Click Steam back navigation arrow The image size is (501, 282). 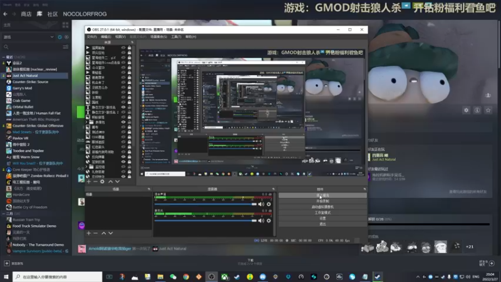click(x=6, y=14)
